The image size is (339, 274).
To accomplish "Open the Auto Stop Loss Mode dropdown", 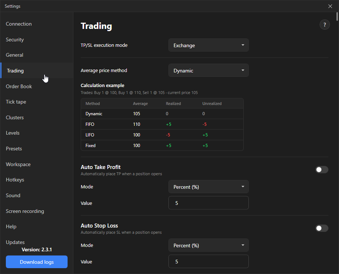I will 209,245.
